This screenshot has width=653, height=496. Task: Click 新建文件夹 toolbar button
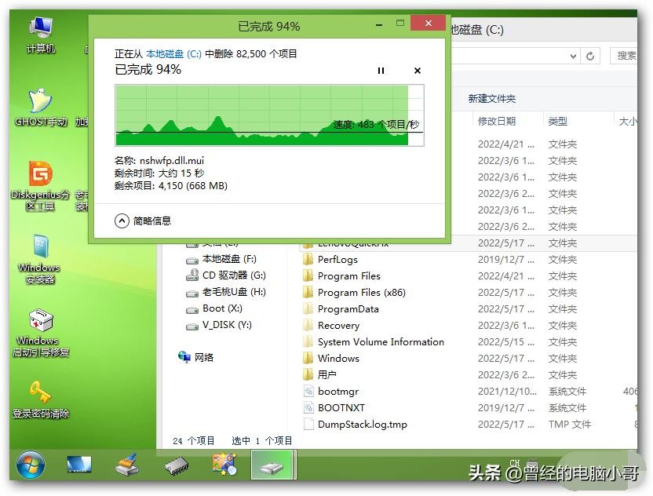point(491,99)
